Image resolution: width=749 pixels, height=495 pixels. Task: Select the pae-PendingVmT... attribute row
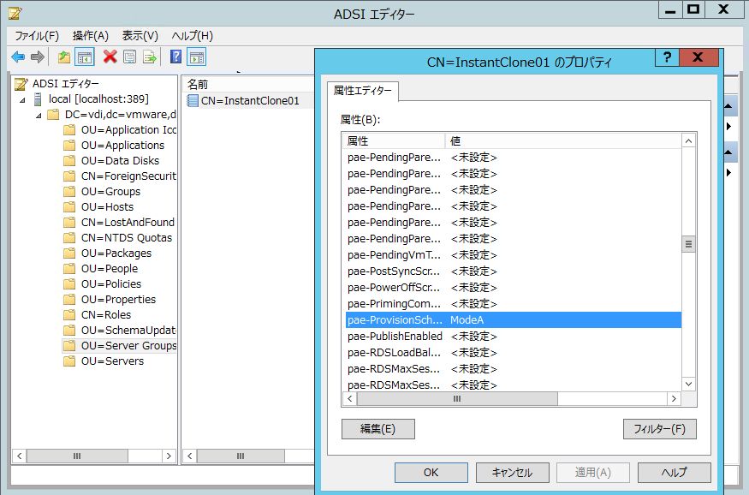[513, 255]
